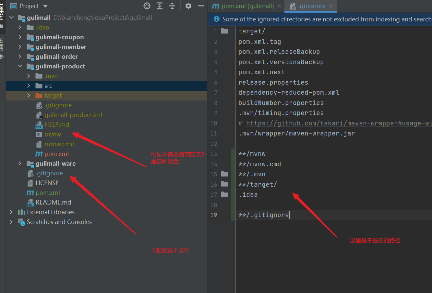Click the **/target/ text on line 16

258,184
